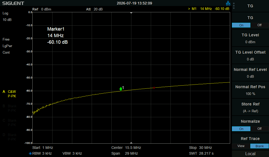Screen dimensions: 269x157
Task: Open the TG Level setting
Action: [x=250, y=38]
